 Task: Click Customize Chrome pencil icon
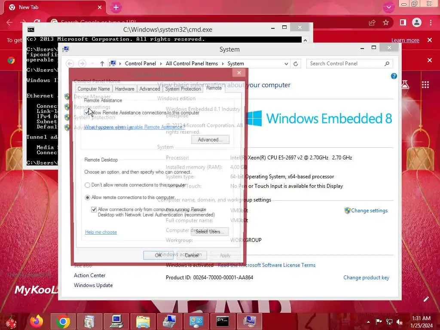(426, 299)
